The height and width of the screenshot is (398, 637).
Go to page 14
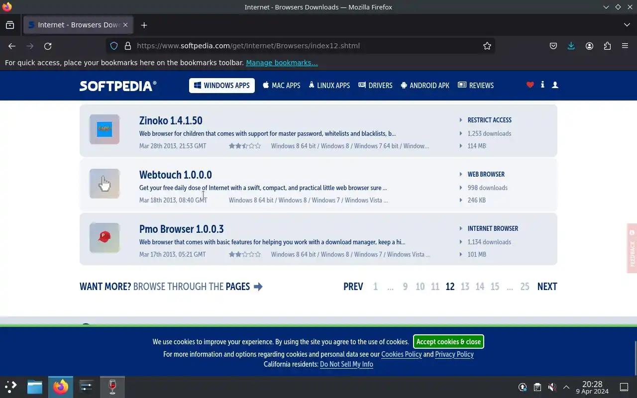click(x=480, y=287)
